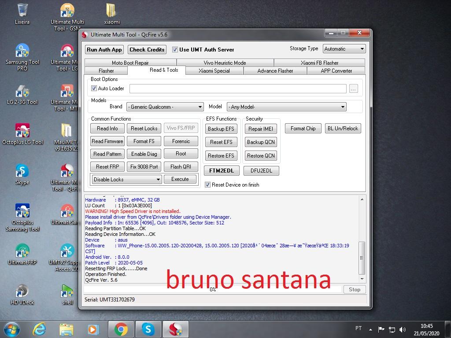Expand the Disable Locks dropdown
Viewport: 451px width, 338px height.
(126, 180)
